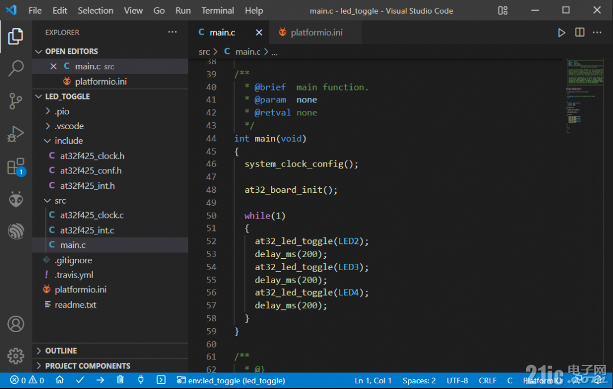Change line endings via CRLF
Screen dimensions: 613x389
487,380
